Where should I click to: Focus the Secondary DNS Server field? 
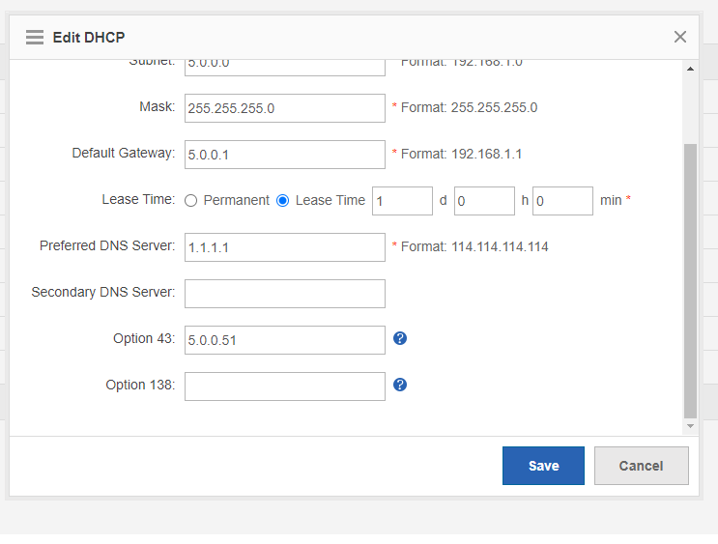[285, 294]
